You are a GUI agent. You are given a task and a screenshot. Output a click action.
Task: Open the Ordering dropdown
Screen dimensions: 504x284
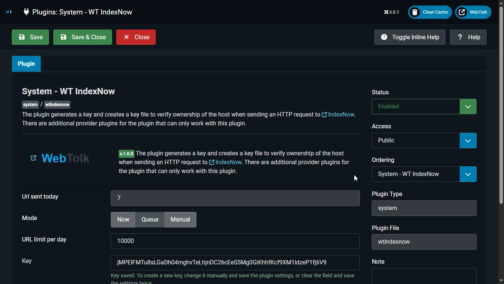(424, 174)
